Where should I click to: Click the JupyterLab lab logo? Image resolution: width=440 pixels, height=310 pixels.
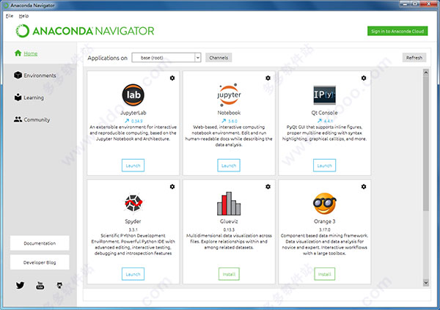click(133, 95)
